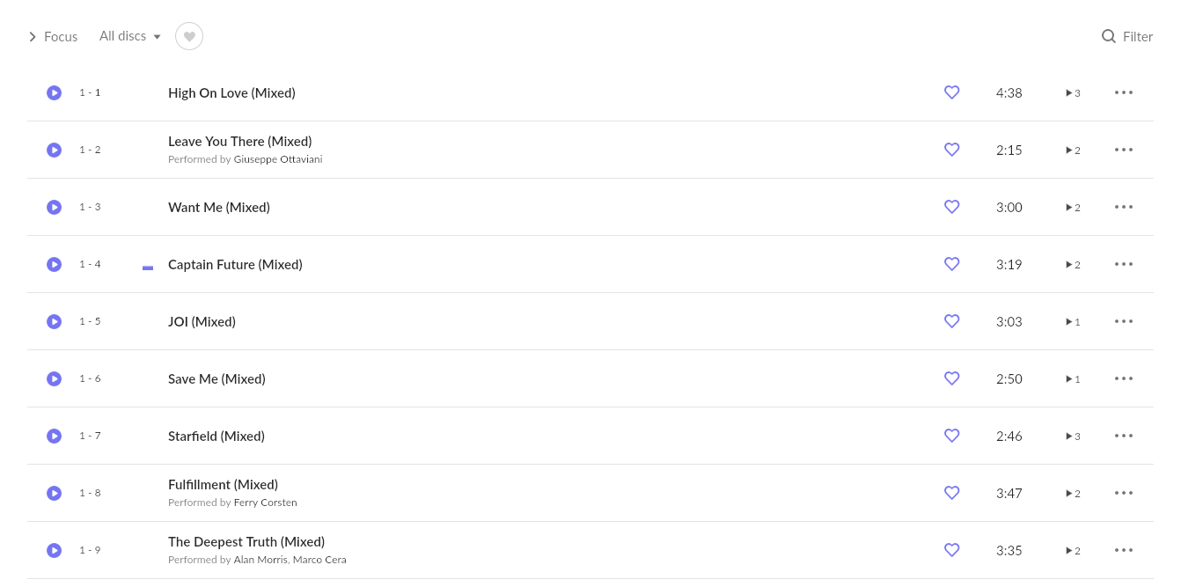Image resolution: width=1181 pixels, height=587 pixels.
Task: Select the track title Starfield (Mixed)
Action: 216,436
